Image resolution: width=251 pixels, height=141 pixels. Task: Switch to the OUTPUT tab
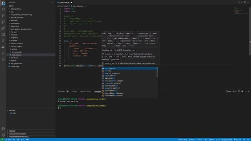tap(74, 91)
